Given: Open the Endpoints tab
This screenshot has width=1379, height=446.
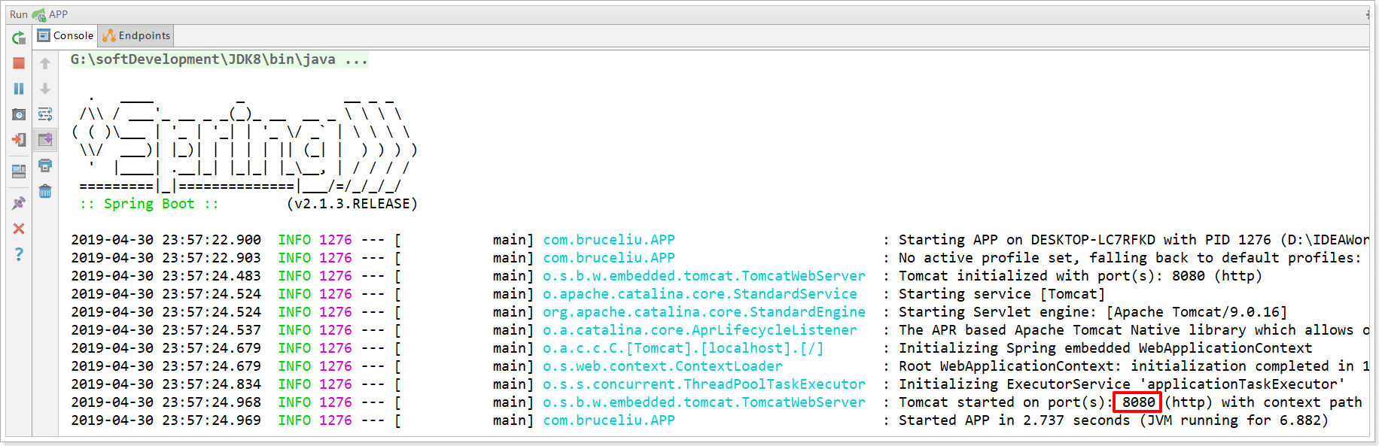Looking at the screenshot, I should coord(136,35).
